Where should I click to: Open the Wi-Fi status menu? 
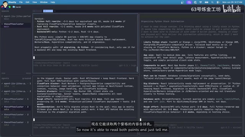tap(201, 2)
